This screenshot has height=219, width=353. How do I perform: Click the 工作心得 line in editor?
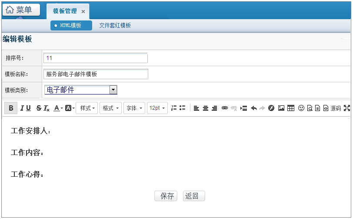[x=27, y=174]
